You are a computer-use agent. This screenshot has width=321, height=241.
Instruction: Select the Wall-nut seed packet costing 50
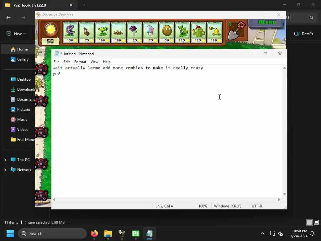pyautogui.click(x=167, y=32)
